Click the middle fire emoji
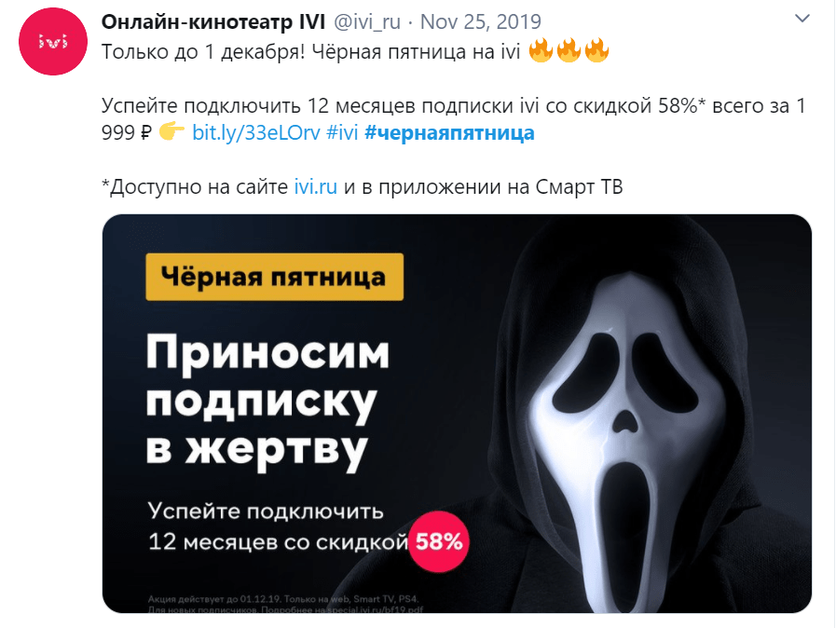Image resolution: width=836 pixels, height=628 pixels. click(x=569, y=50)
